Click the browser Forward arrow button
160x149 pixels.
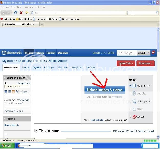8,13
